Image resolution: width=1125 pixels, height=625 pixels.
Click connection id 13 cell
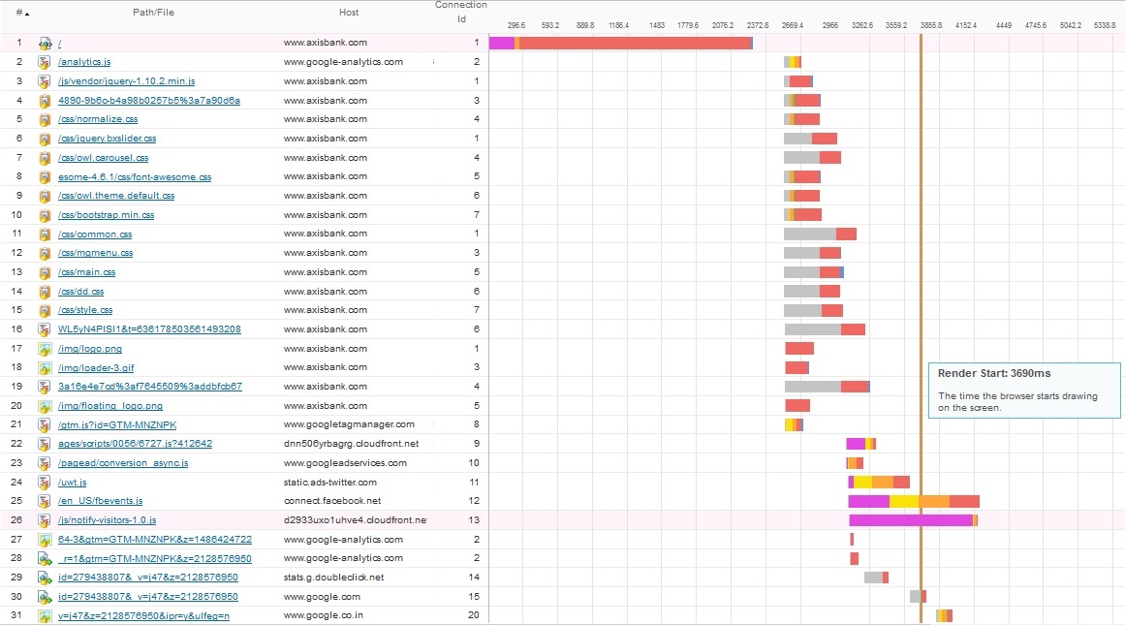tap(474, 520)
